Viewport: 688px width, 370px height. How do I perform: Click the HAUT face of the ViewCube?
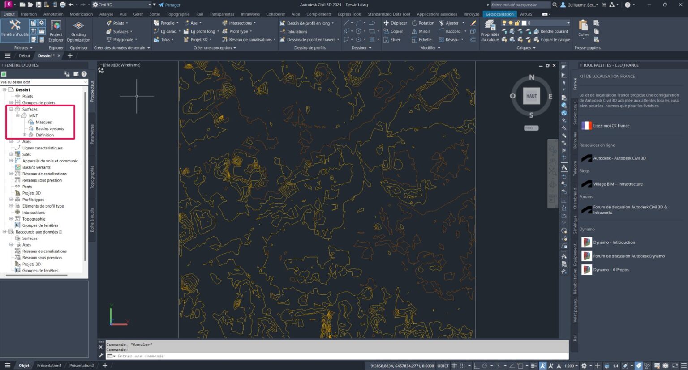pyautogui.click(x=531, y=96)
